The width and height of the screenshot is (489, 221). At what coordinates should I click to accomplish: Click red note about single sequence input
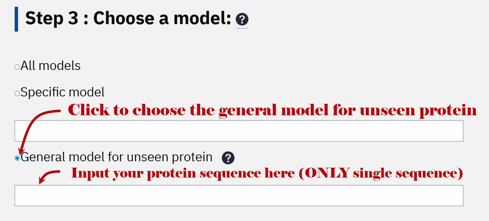point(267,173)
